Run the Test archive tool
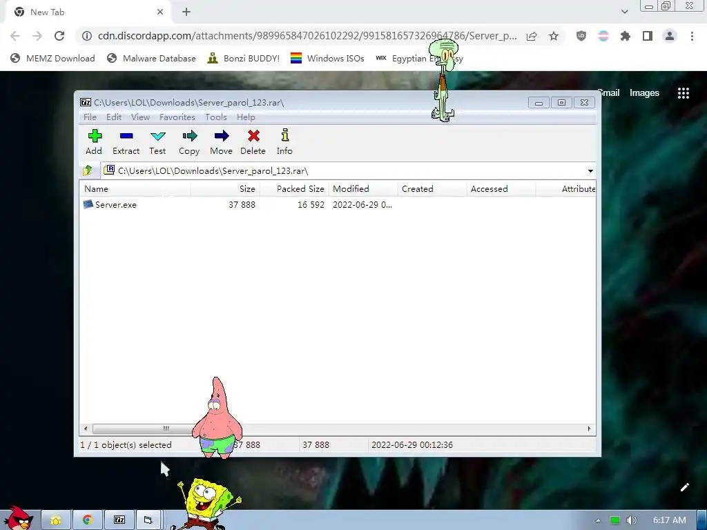Screen dimensions: 707x530 (x=158, y=142)
